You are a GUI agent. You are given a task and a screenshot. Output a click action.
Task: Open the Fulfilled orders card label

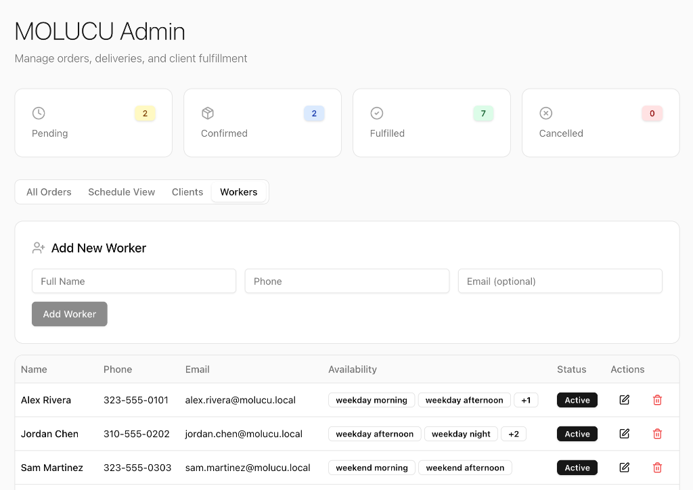[x=387, y=133]
